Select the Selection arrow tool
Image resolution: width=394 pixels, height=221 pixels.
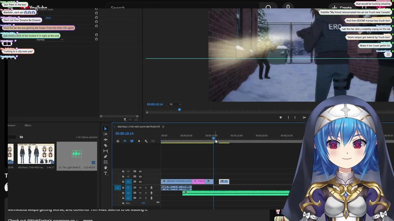coord(105,129)
